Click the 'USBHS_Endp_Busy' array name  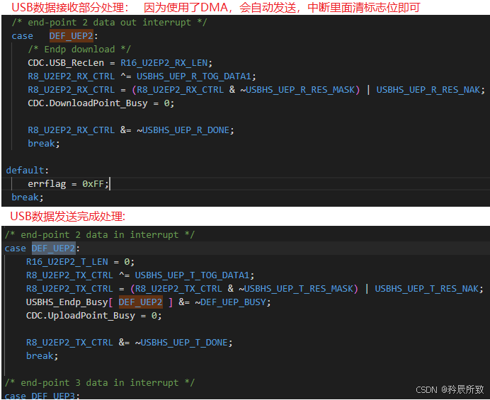(67, 302)
